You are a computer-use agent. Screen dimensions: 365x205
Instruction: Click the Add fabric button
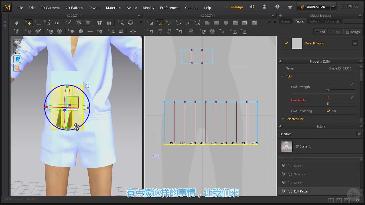click(320, 32)
